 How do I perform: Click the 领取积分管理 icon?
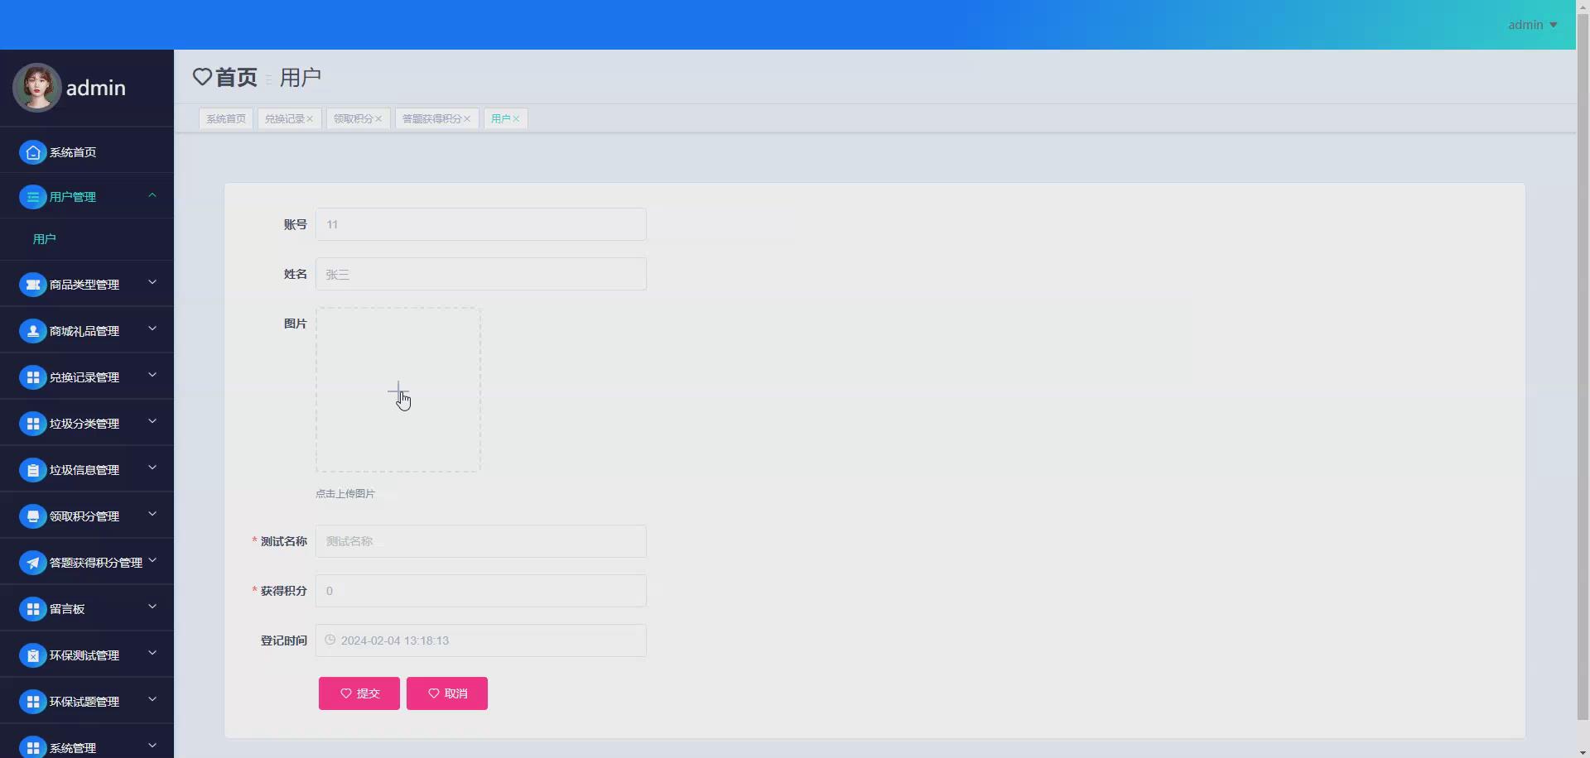pos(33,516)
